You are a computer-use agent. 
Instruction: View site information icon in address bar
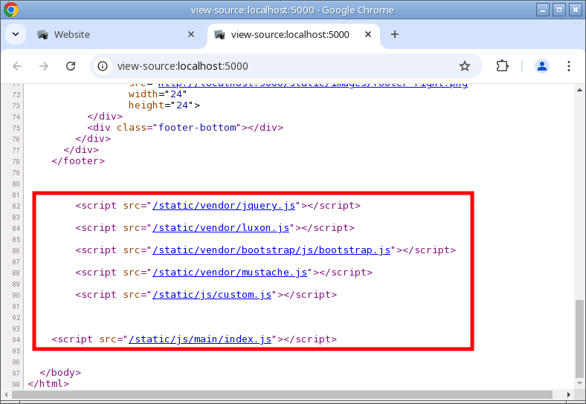103,66
